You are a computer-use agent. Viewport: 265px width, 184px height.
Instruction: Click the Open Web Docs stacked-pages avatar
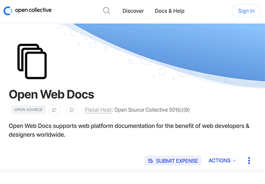32,61
